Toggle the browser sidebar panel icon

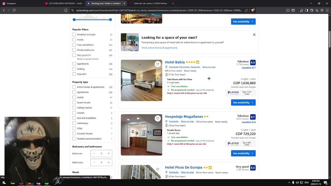tap(306, 10)
